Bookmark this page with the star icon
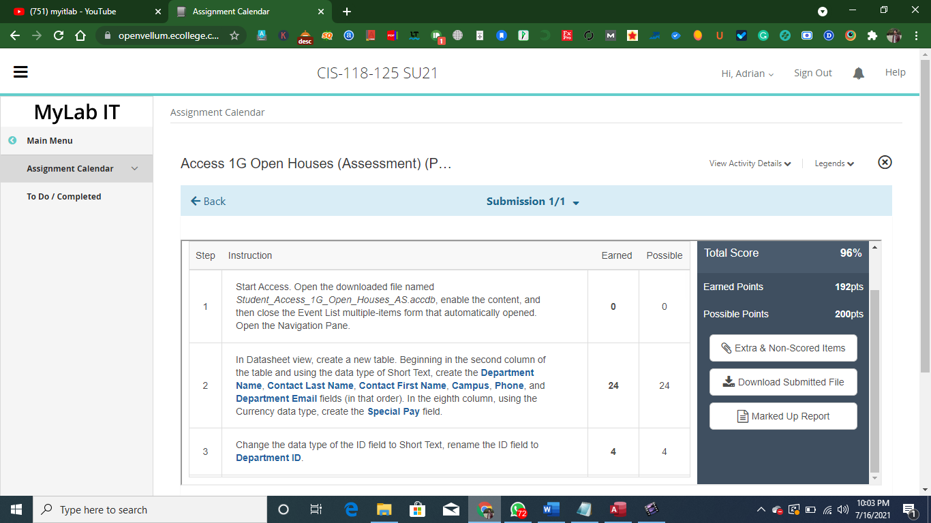 [x=234, y=35]
